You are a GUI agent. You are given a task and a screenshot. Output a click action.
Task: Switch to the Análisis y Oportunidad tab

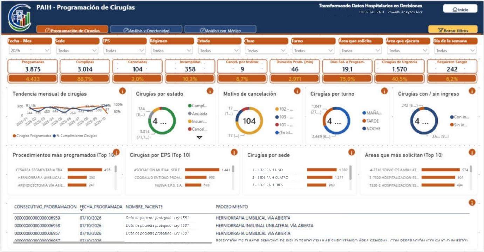146,30
